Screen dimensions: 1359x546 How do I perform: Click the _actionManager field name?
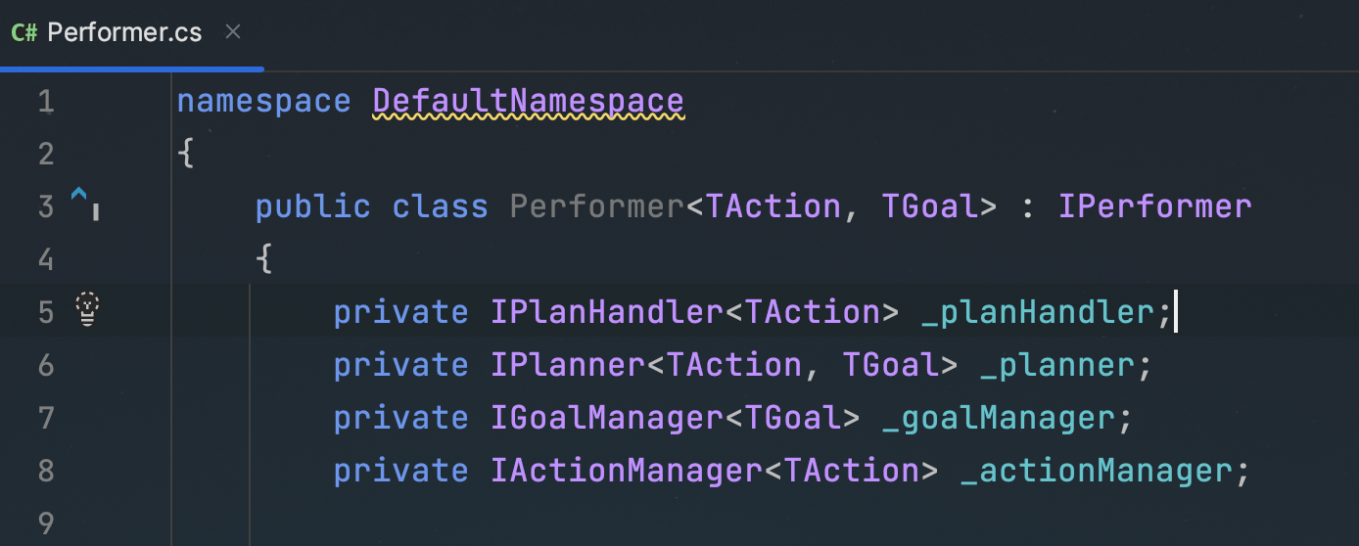point(1096,471)
